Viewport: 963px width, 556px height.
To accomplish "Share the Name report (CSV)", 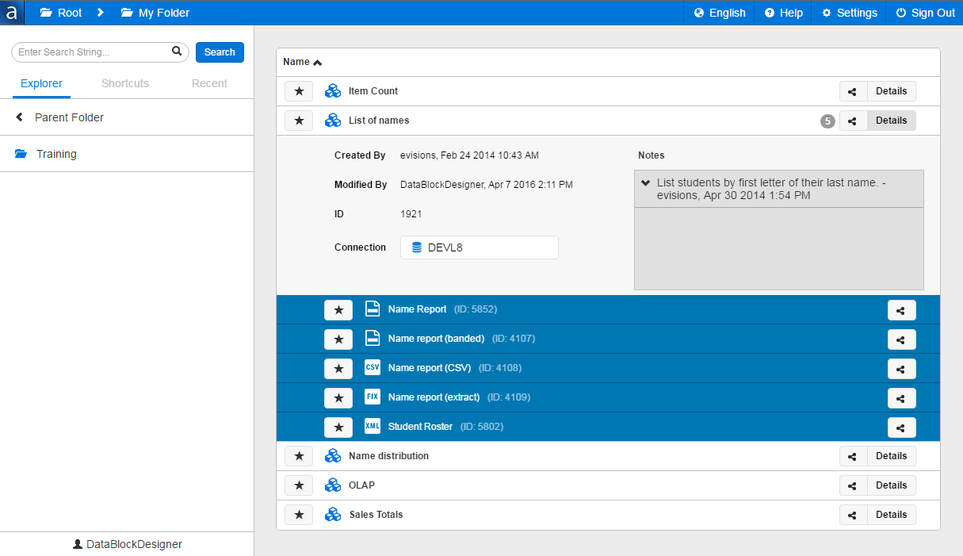I will point(902,369).
